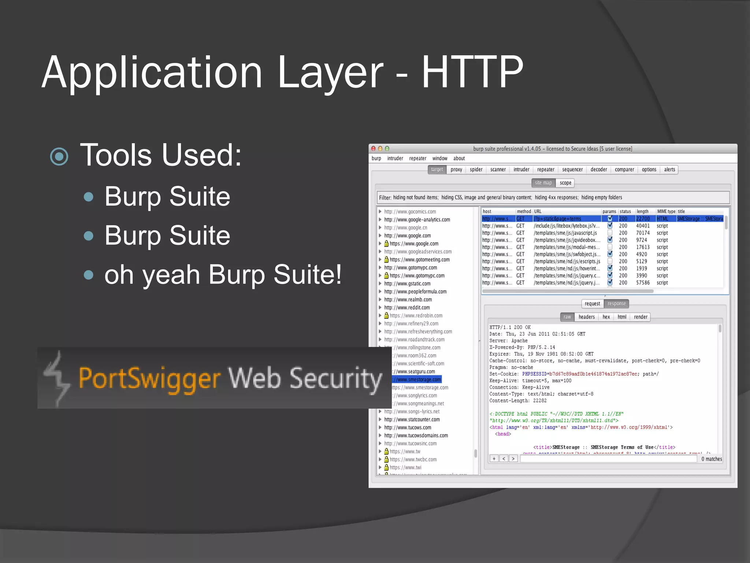Switch to the scope sub-tab
The height and width of the screenshot is (563, 750).
(565, 183)
